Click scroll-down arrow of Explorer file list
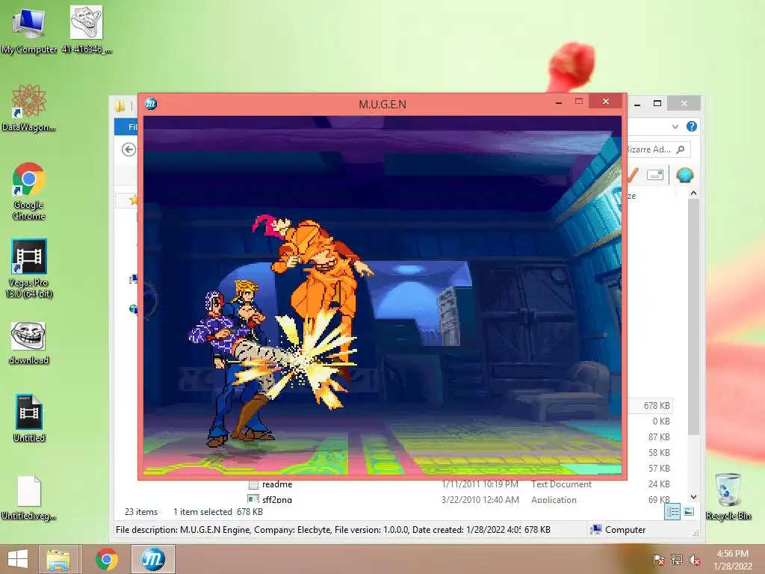The image size is (765, 574). coord(693,496)
